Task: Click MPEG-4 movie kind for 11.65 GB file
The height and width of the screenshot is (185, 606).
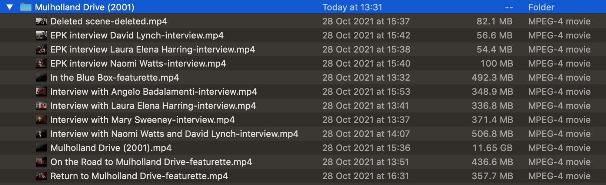Action: click(x=559, y=148)
